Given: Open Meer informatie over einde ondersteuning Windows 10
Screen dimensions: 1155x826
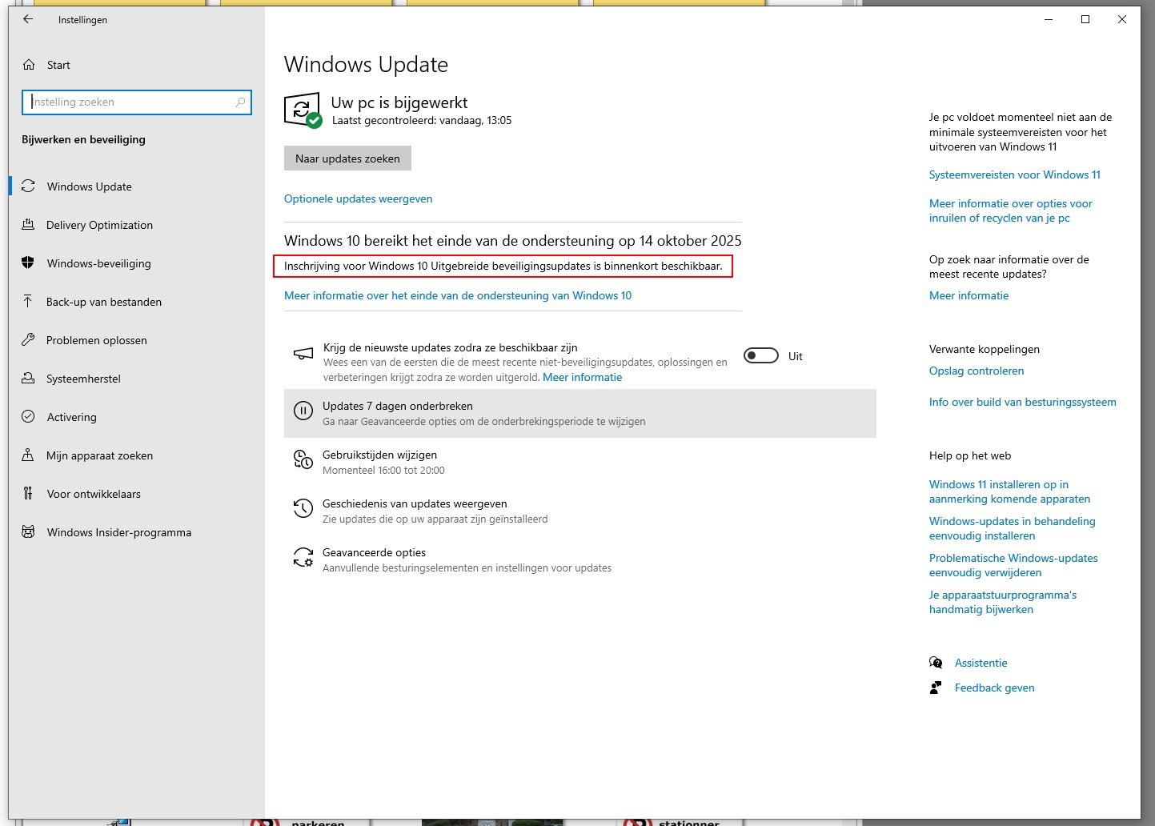Looking at the screenshot, I should coord(458,295).
